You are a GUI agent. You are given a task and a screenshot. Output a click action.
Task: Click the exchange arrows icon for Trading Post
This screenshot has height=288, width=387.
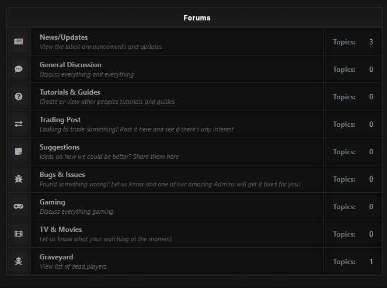click(19, 124)
